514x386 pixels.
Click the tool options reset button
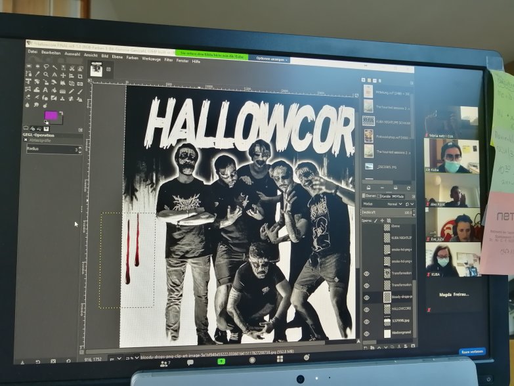(68, 362)
